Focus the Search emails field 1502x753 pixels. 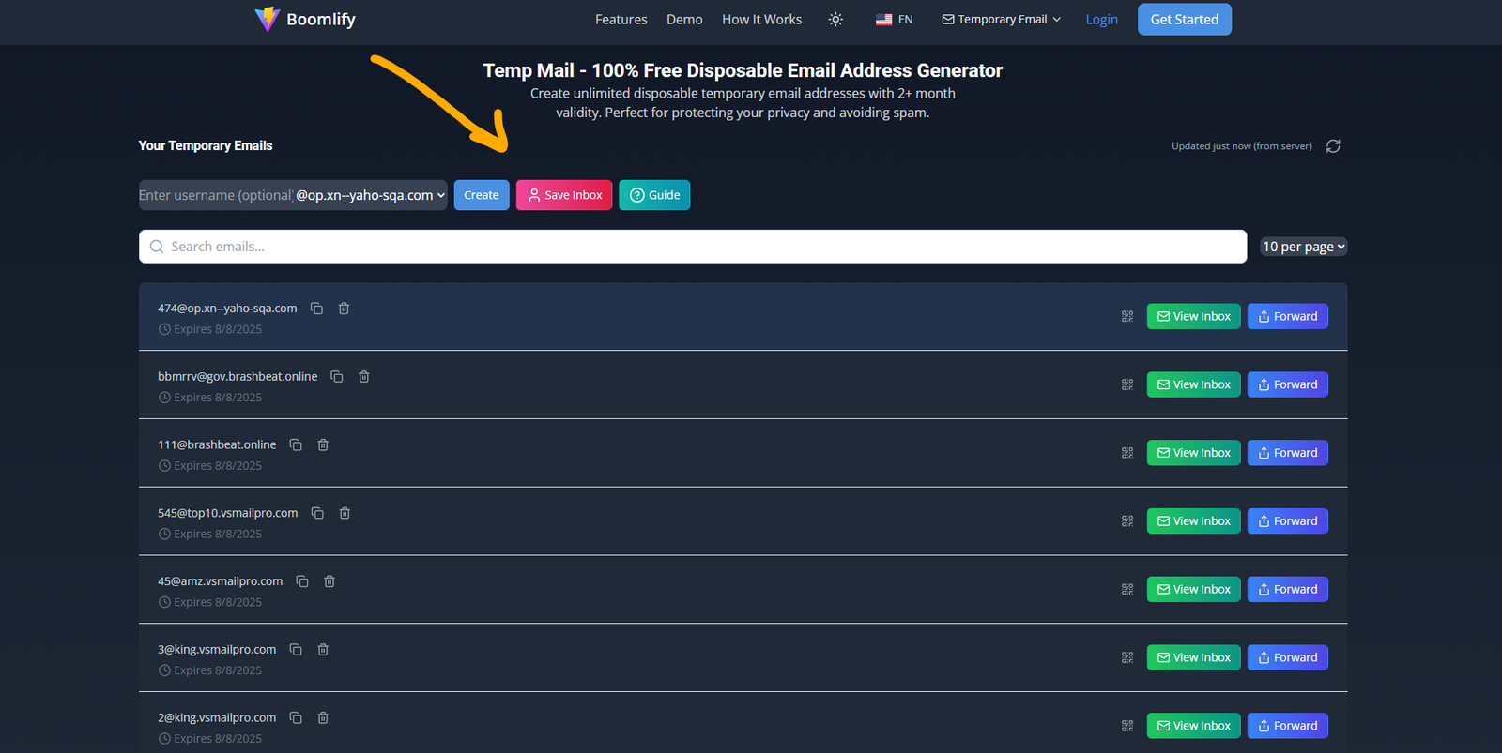click(693, 247)
